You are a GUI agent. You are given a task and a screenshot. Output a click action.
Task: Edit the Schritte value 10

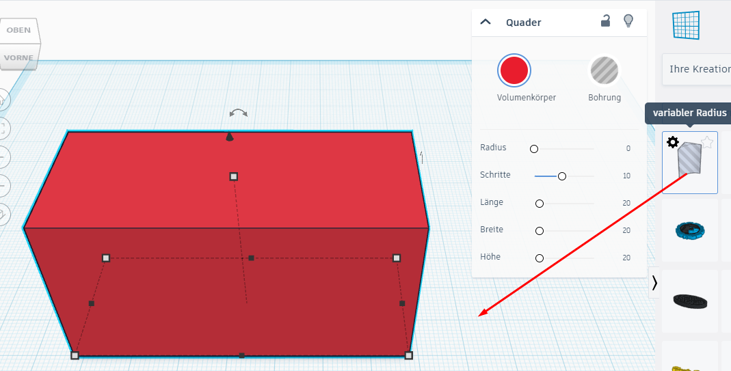(x=626, y=176)
